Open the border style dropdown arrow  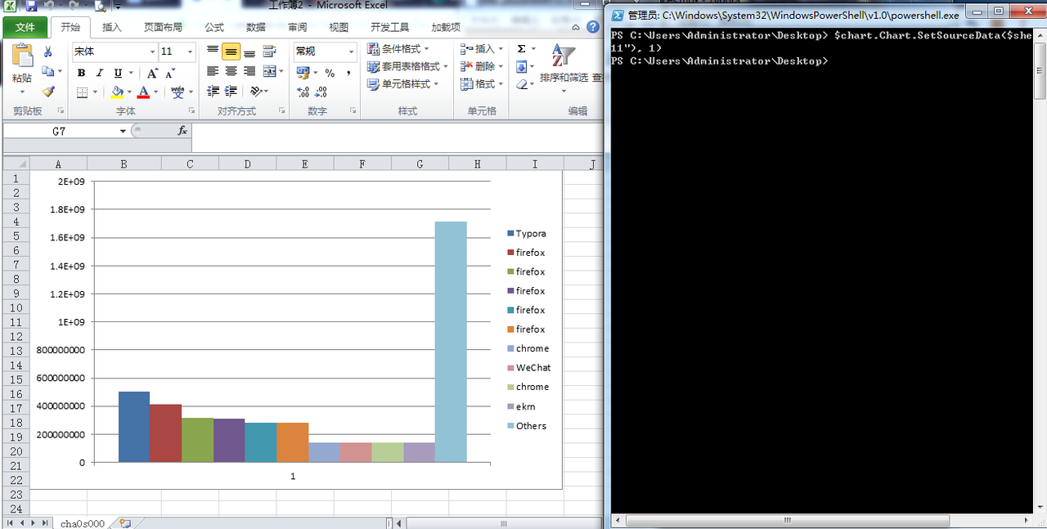click(96, 92)
